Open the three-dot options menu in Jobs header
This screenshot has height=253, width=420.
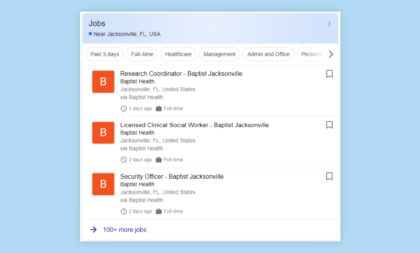329,23
